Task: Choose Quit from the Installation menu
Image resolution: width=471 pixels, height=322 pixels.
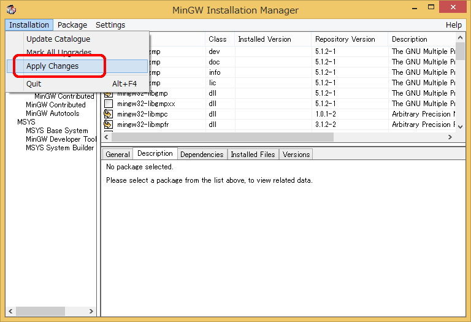Action: pos(77,84)
